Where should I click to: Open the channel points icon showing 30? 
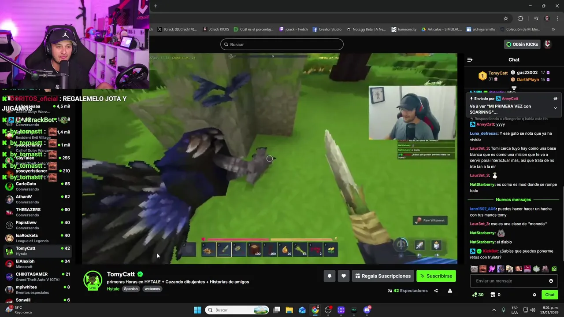478,295
